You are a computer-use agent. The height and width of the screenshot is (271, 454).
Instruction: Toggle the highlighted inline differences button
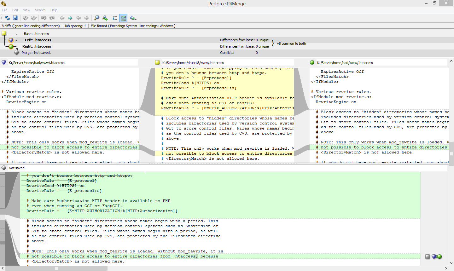pyautogui.click(x=124, y=18)
